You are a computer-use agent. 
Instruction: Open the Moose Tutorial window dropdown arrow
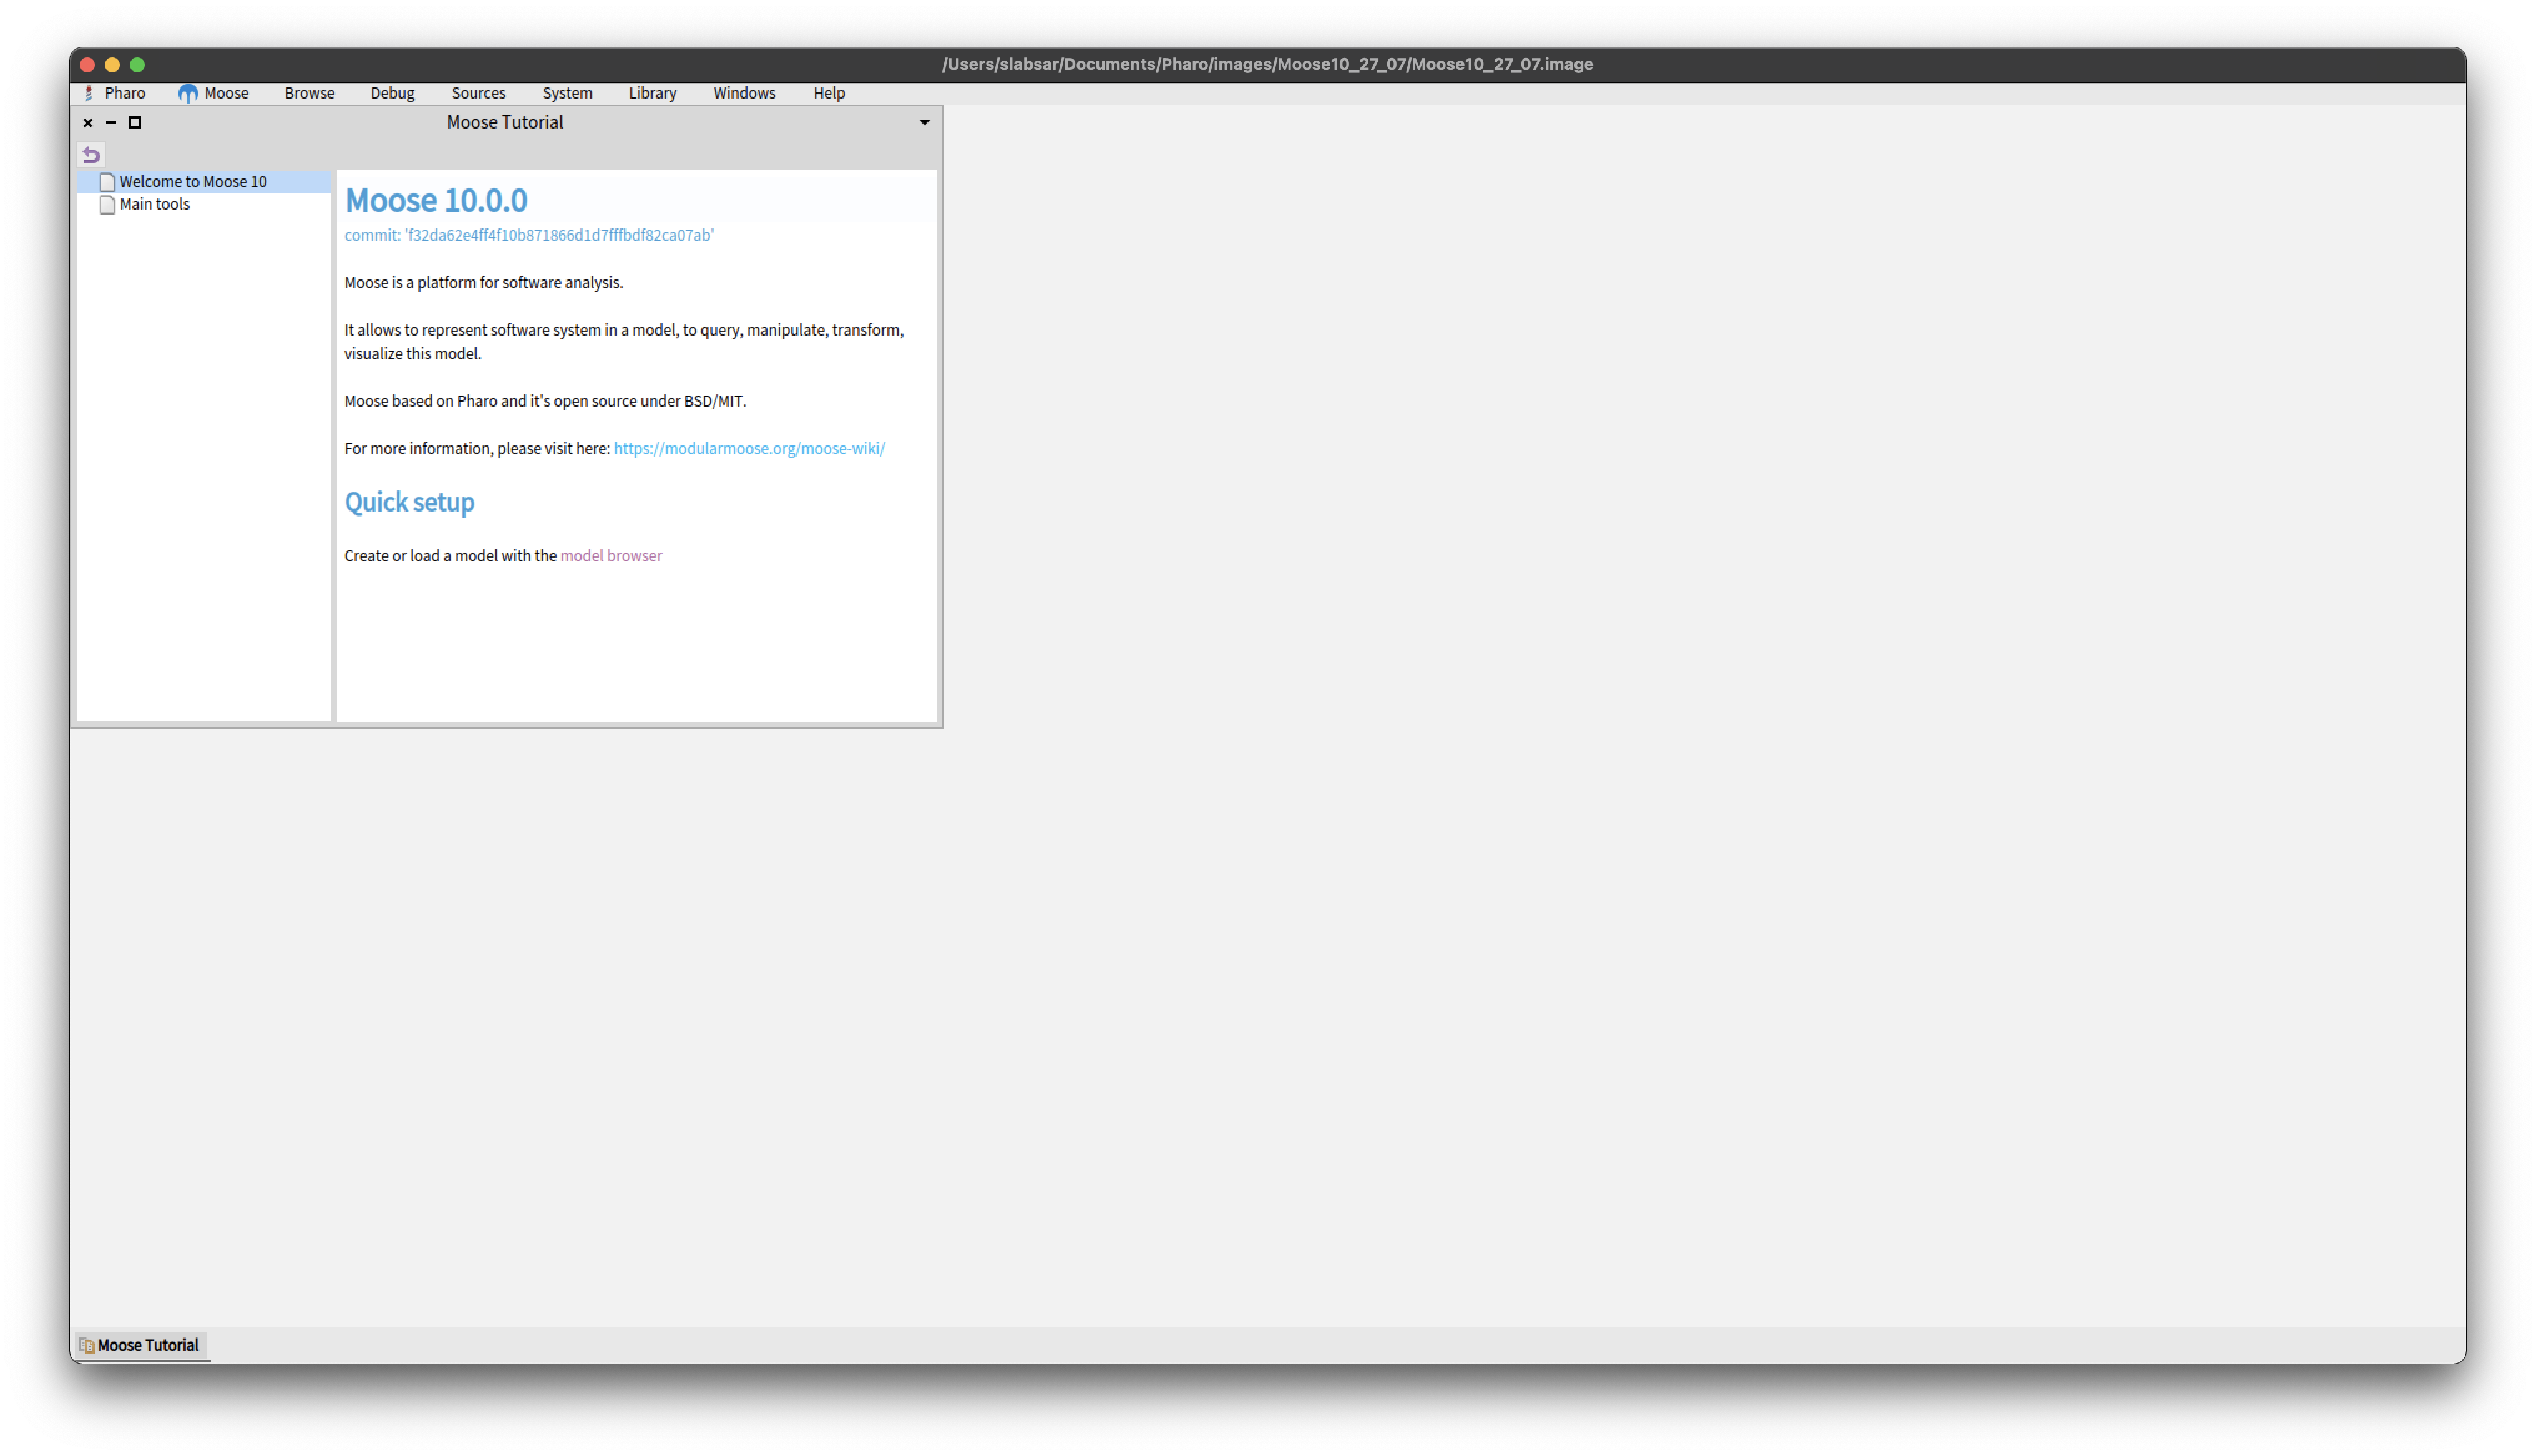[x=924, y=122]
